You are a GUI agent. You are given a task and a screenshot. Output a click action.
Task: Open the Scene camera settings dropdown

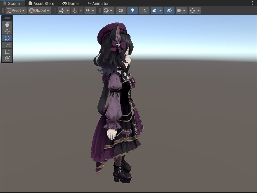click(x=181, y=10)
